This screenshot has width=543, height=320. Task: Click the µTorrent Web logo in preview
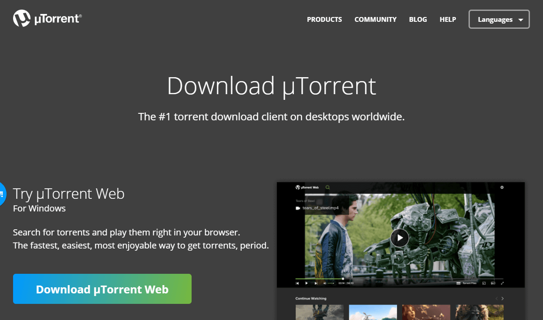click(x=307, y=187)
